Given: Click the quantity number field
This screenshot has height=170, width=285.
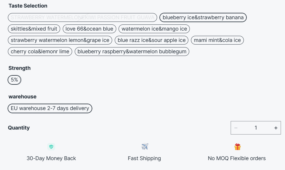Looking at the screenshot, I should tap(256, 128).
